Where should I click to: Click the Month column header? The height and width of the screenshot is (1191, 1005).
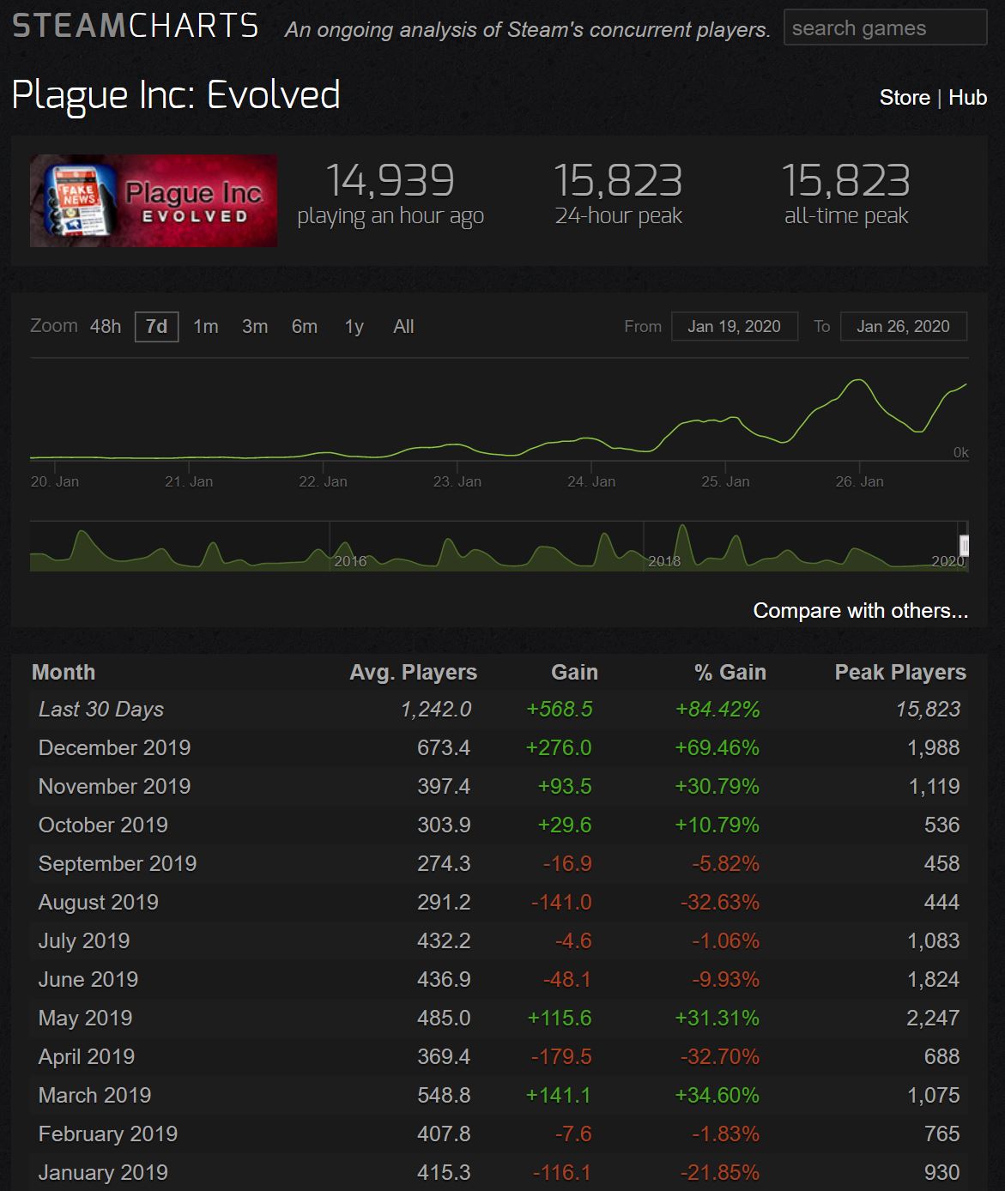click(64, 673)
